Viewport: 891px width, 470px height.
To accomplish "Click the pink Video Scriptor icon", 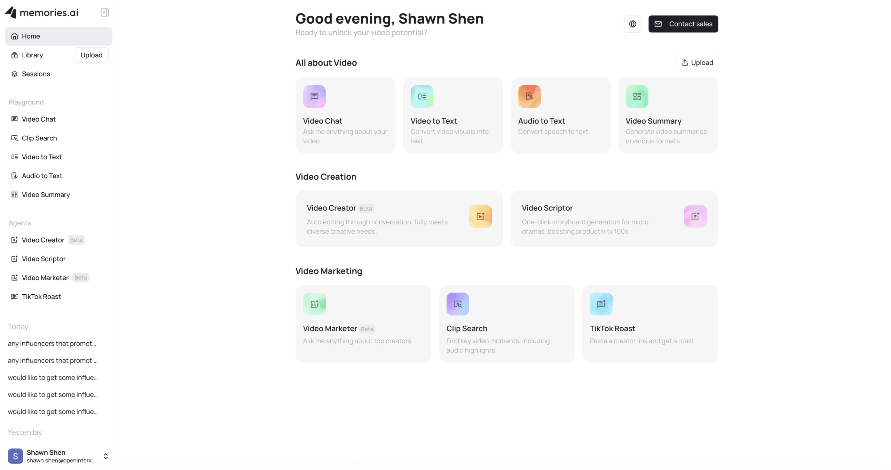I will click(695, 216).
